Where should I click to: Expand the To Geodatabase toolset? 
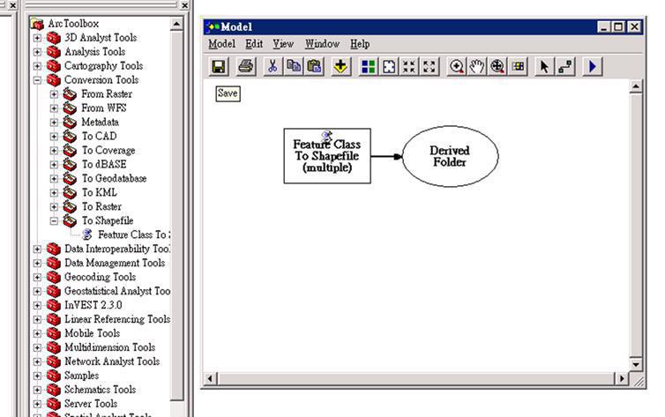[54, 178]
